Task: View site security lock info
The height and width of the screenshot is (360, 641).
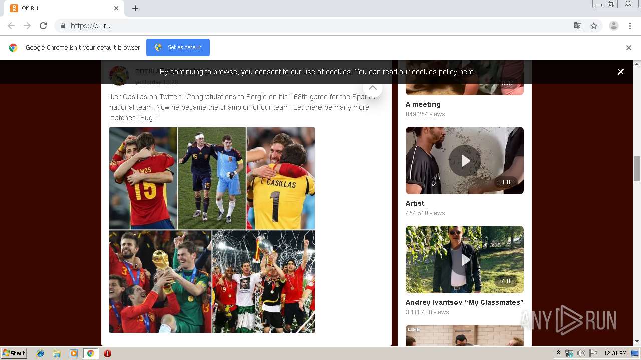Action: [x=63, y=26]
